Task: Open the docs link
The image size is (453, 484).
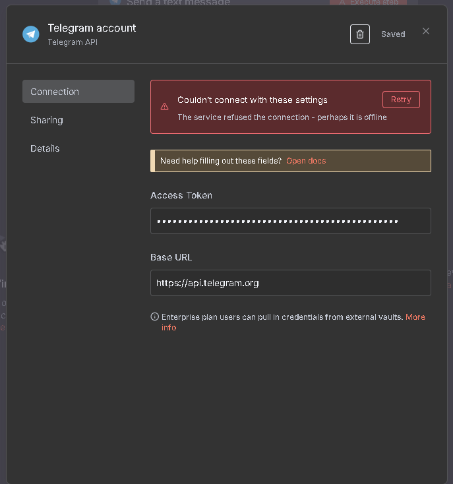Action: coord(306,161)
